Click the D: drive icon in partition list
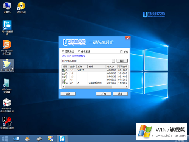The height and width of the screenshot is (142, 189). point(64,73)
